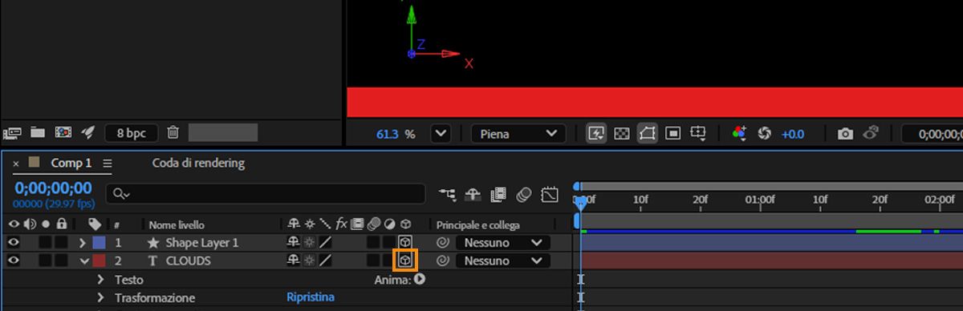Image resolution: width=963 pixels, height=311 pixels.
Task: Toggle the transparency grid
Action: click(x=621, y=134)
